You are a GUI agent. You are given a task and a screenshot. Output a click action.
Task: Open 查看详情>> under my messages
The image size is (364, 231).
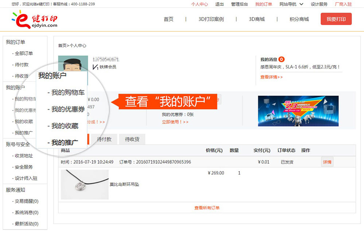click(271, 77)
